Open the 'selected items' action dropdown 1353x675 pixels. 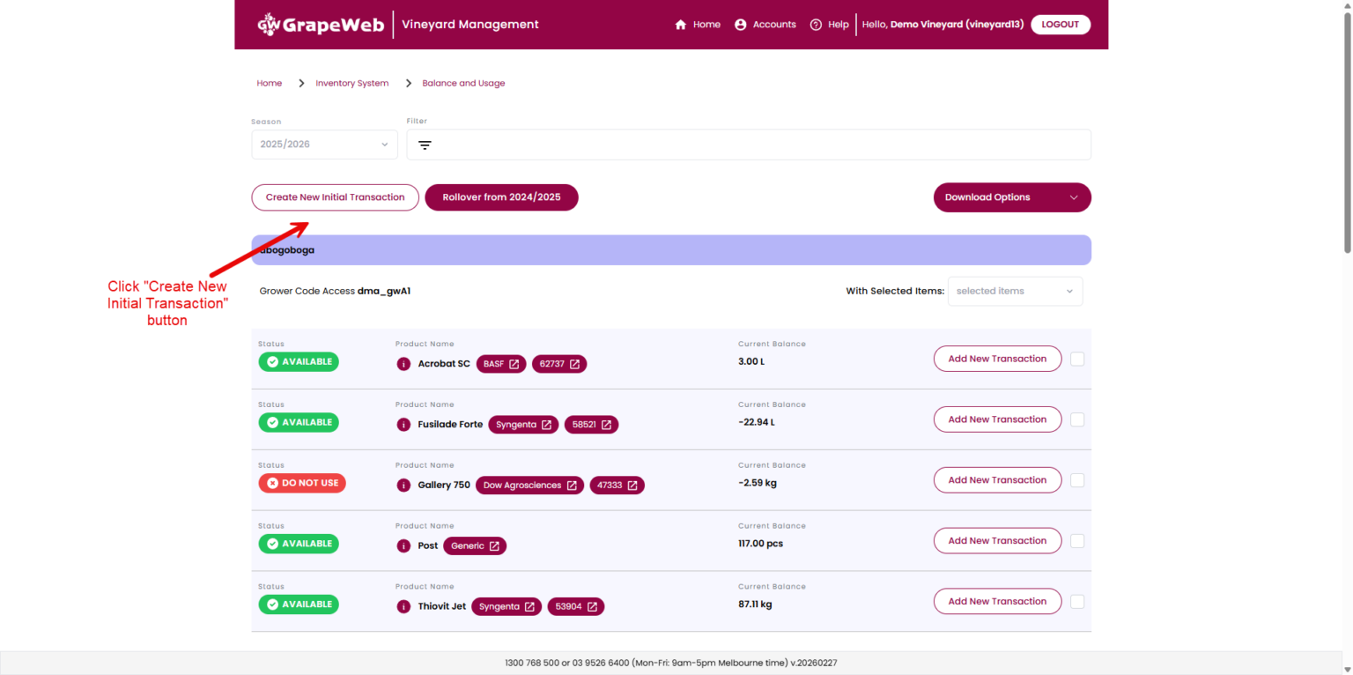(1015, 292)
